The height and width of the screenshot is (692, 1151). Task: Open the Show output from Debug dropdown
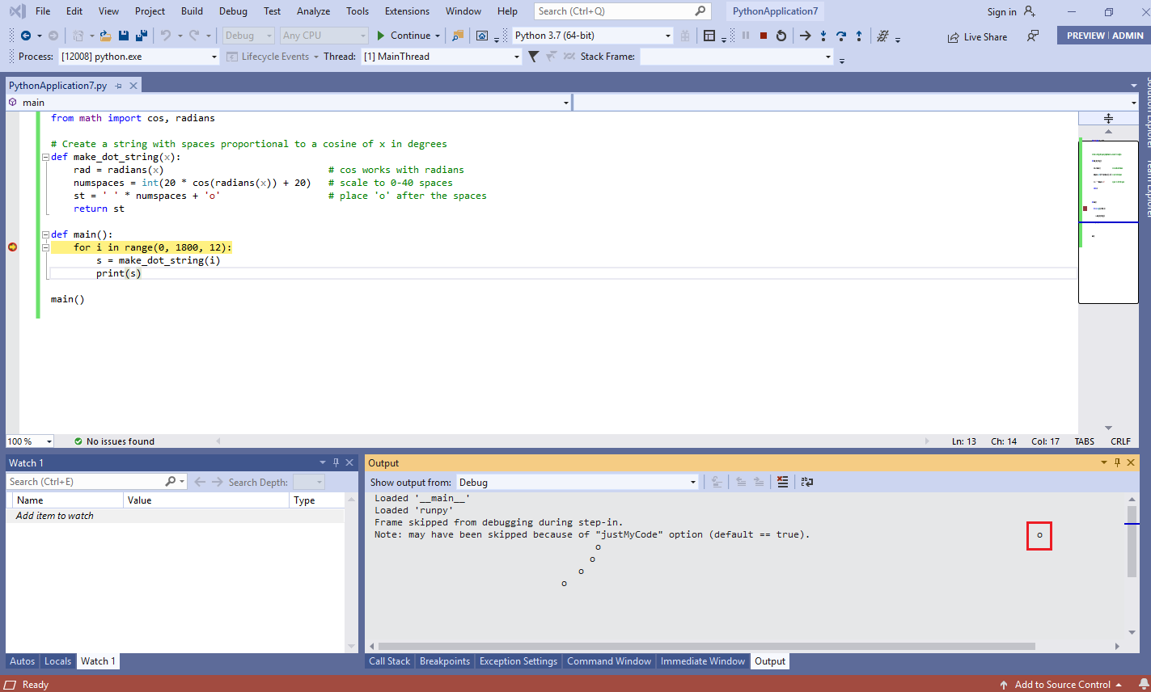coord(692,482)
